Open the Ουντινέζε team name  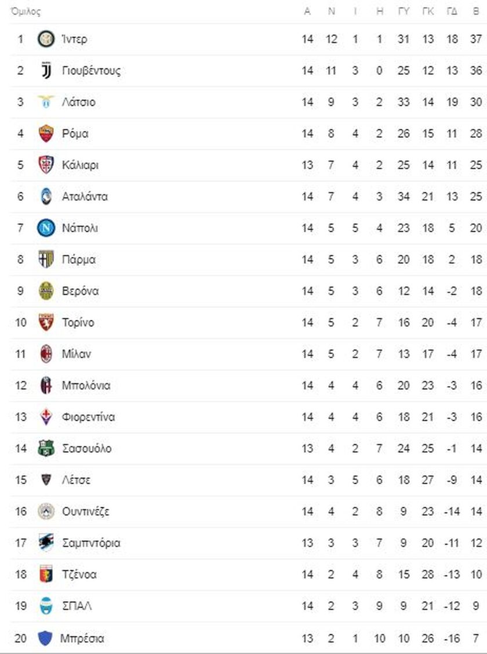[x=85, y=511]
